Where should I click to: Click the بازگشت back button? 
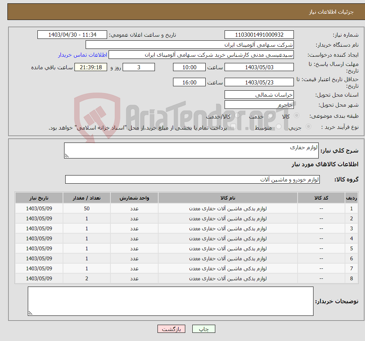pyautogui.click(x=171, y=329)
